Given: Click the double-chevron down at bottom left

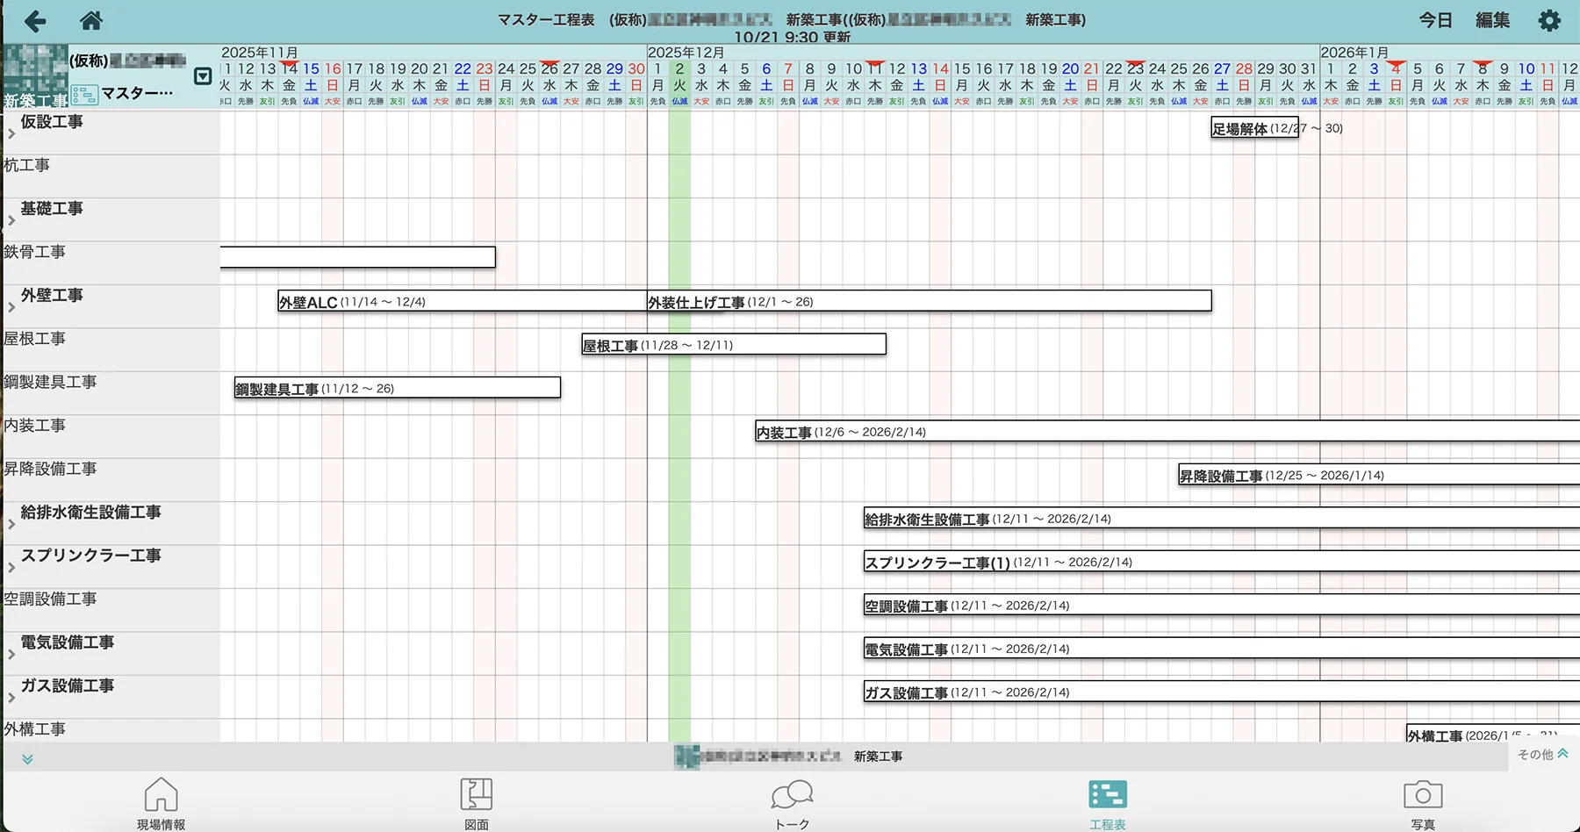Looking at the screenshot, I should point(27,759).
